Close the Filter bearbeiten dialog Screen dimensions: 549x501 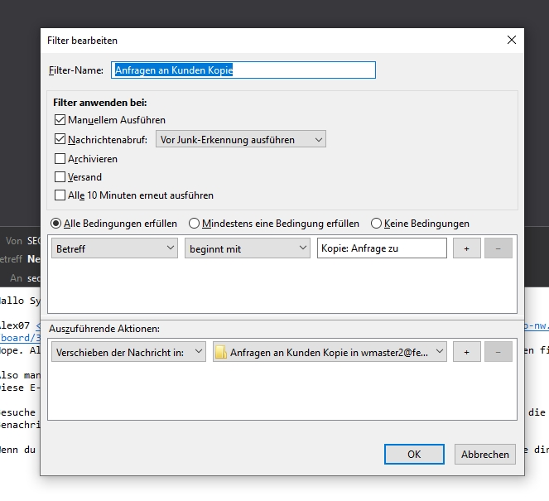512,40
